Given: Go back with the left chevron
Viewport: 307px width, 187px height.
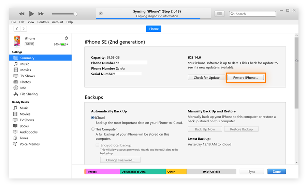Looking at the screenshot, I should (x=17, y=29).
